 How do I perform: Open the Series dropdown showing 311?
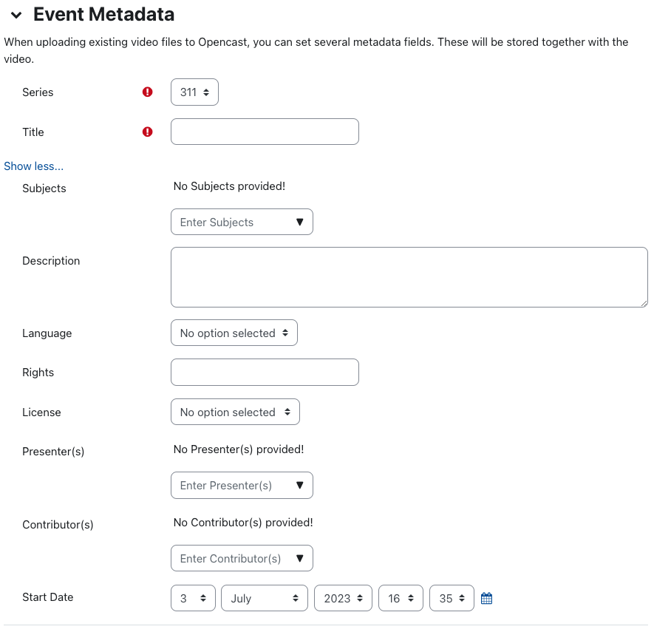[194, 92]
